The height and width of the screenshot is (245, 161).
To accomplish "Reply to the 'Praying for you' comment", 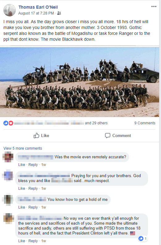I will (33, 189).
